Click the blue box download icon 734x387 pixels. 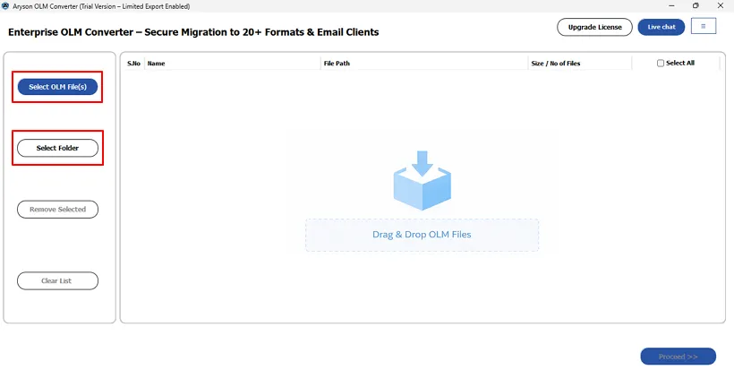pos(422,180)
